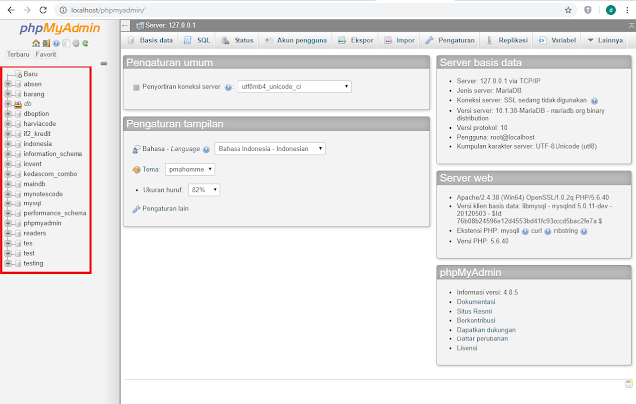Click the database icon beside mysql

18,203
